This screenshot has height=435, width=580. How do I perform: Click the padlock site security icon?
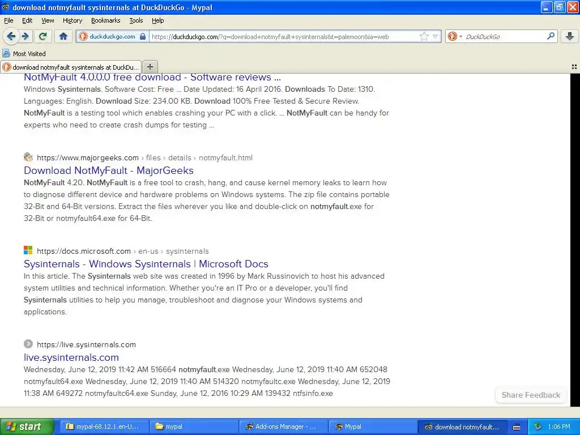[143, 36]
